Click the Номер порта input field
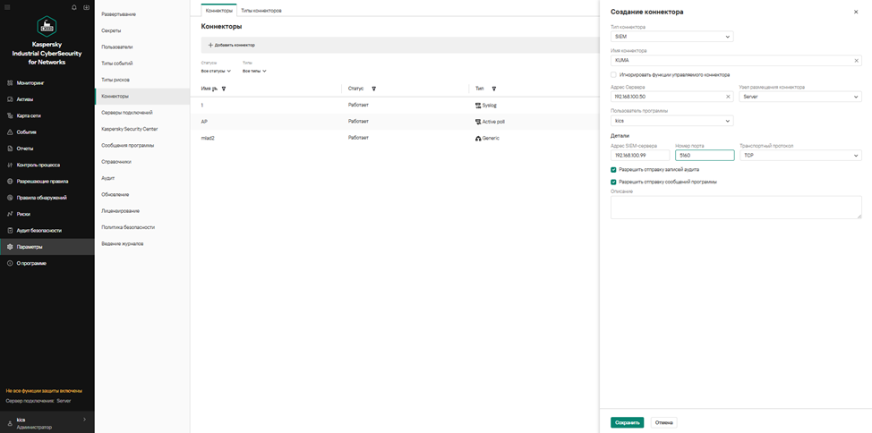Viewport: 872px width, 433px height. 704,156
